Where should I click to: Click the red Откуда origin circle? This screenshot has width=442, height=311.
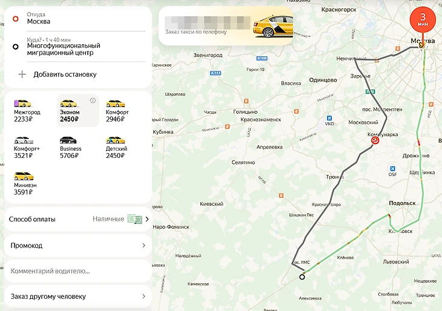coord(16,19)
